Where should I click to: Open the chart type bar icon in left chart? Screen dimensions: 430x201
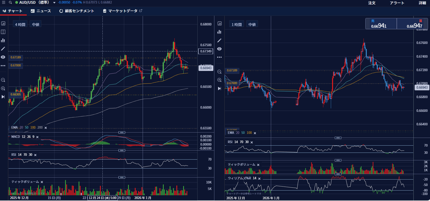[x=3, y=40]
